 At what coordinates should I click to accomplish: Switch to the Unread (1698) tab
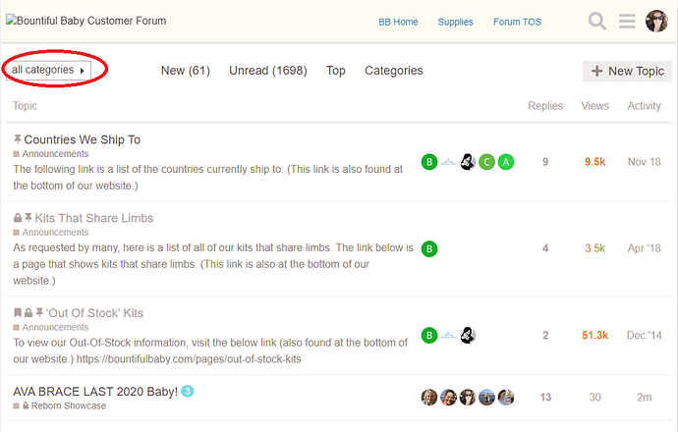268,71
